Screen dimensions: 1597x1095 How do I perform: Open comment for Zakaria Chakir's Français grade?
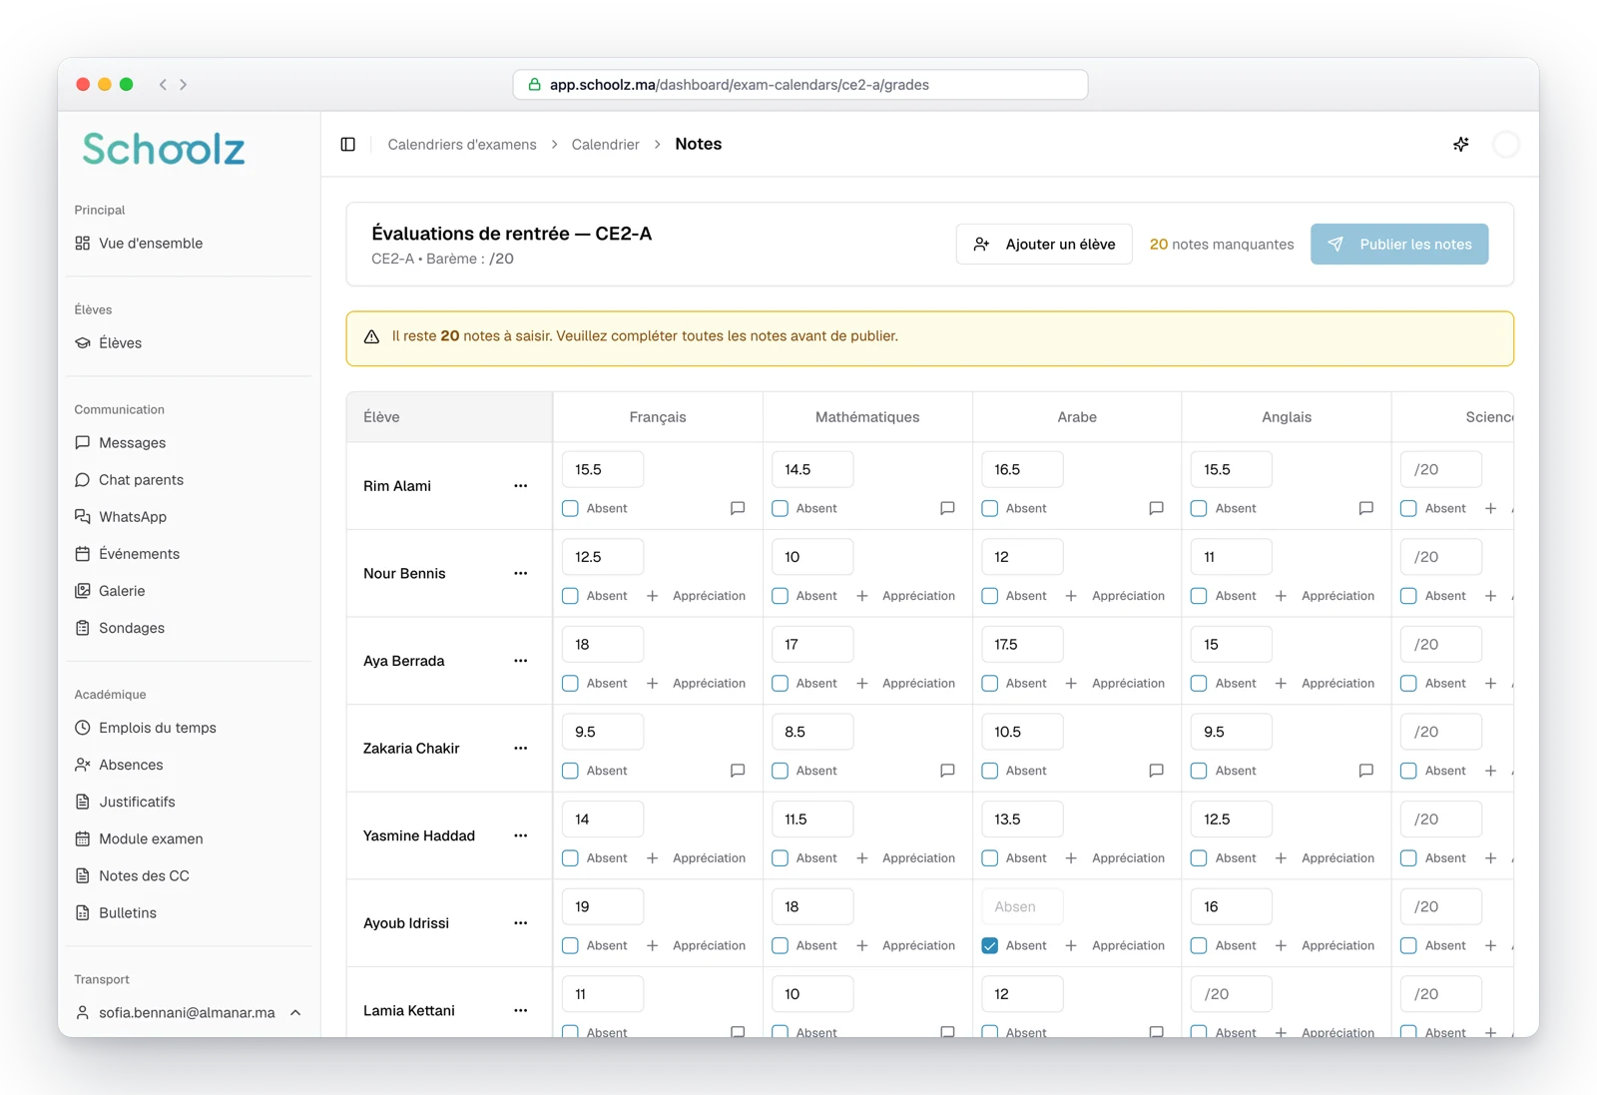[x=738, y=771]
